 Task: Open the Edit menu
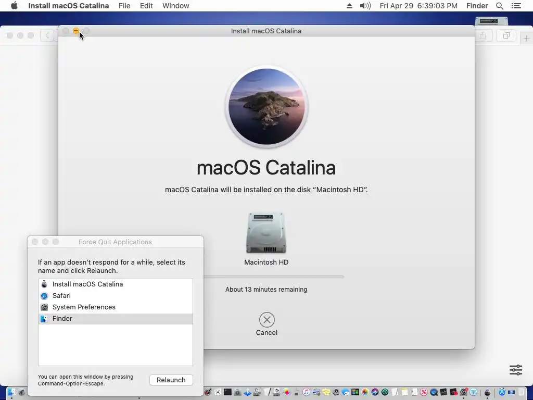coord(146,6)
